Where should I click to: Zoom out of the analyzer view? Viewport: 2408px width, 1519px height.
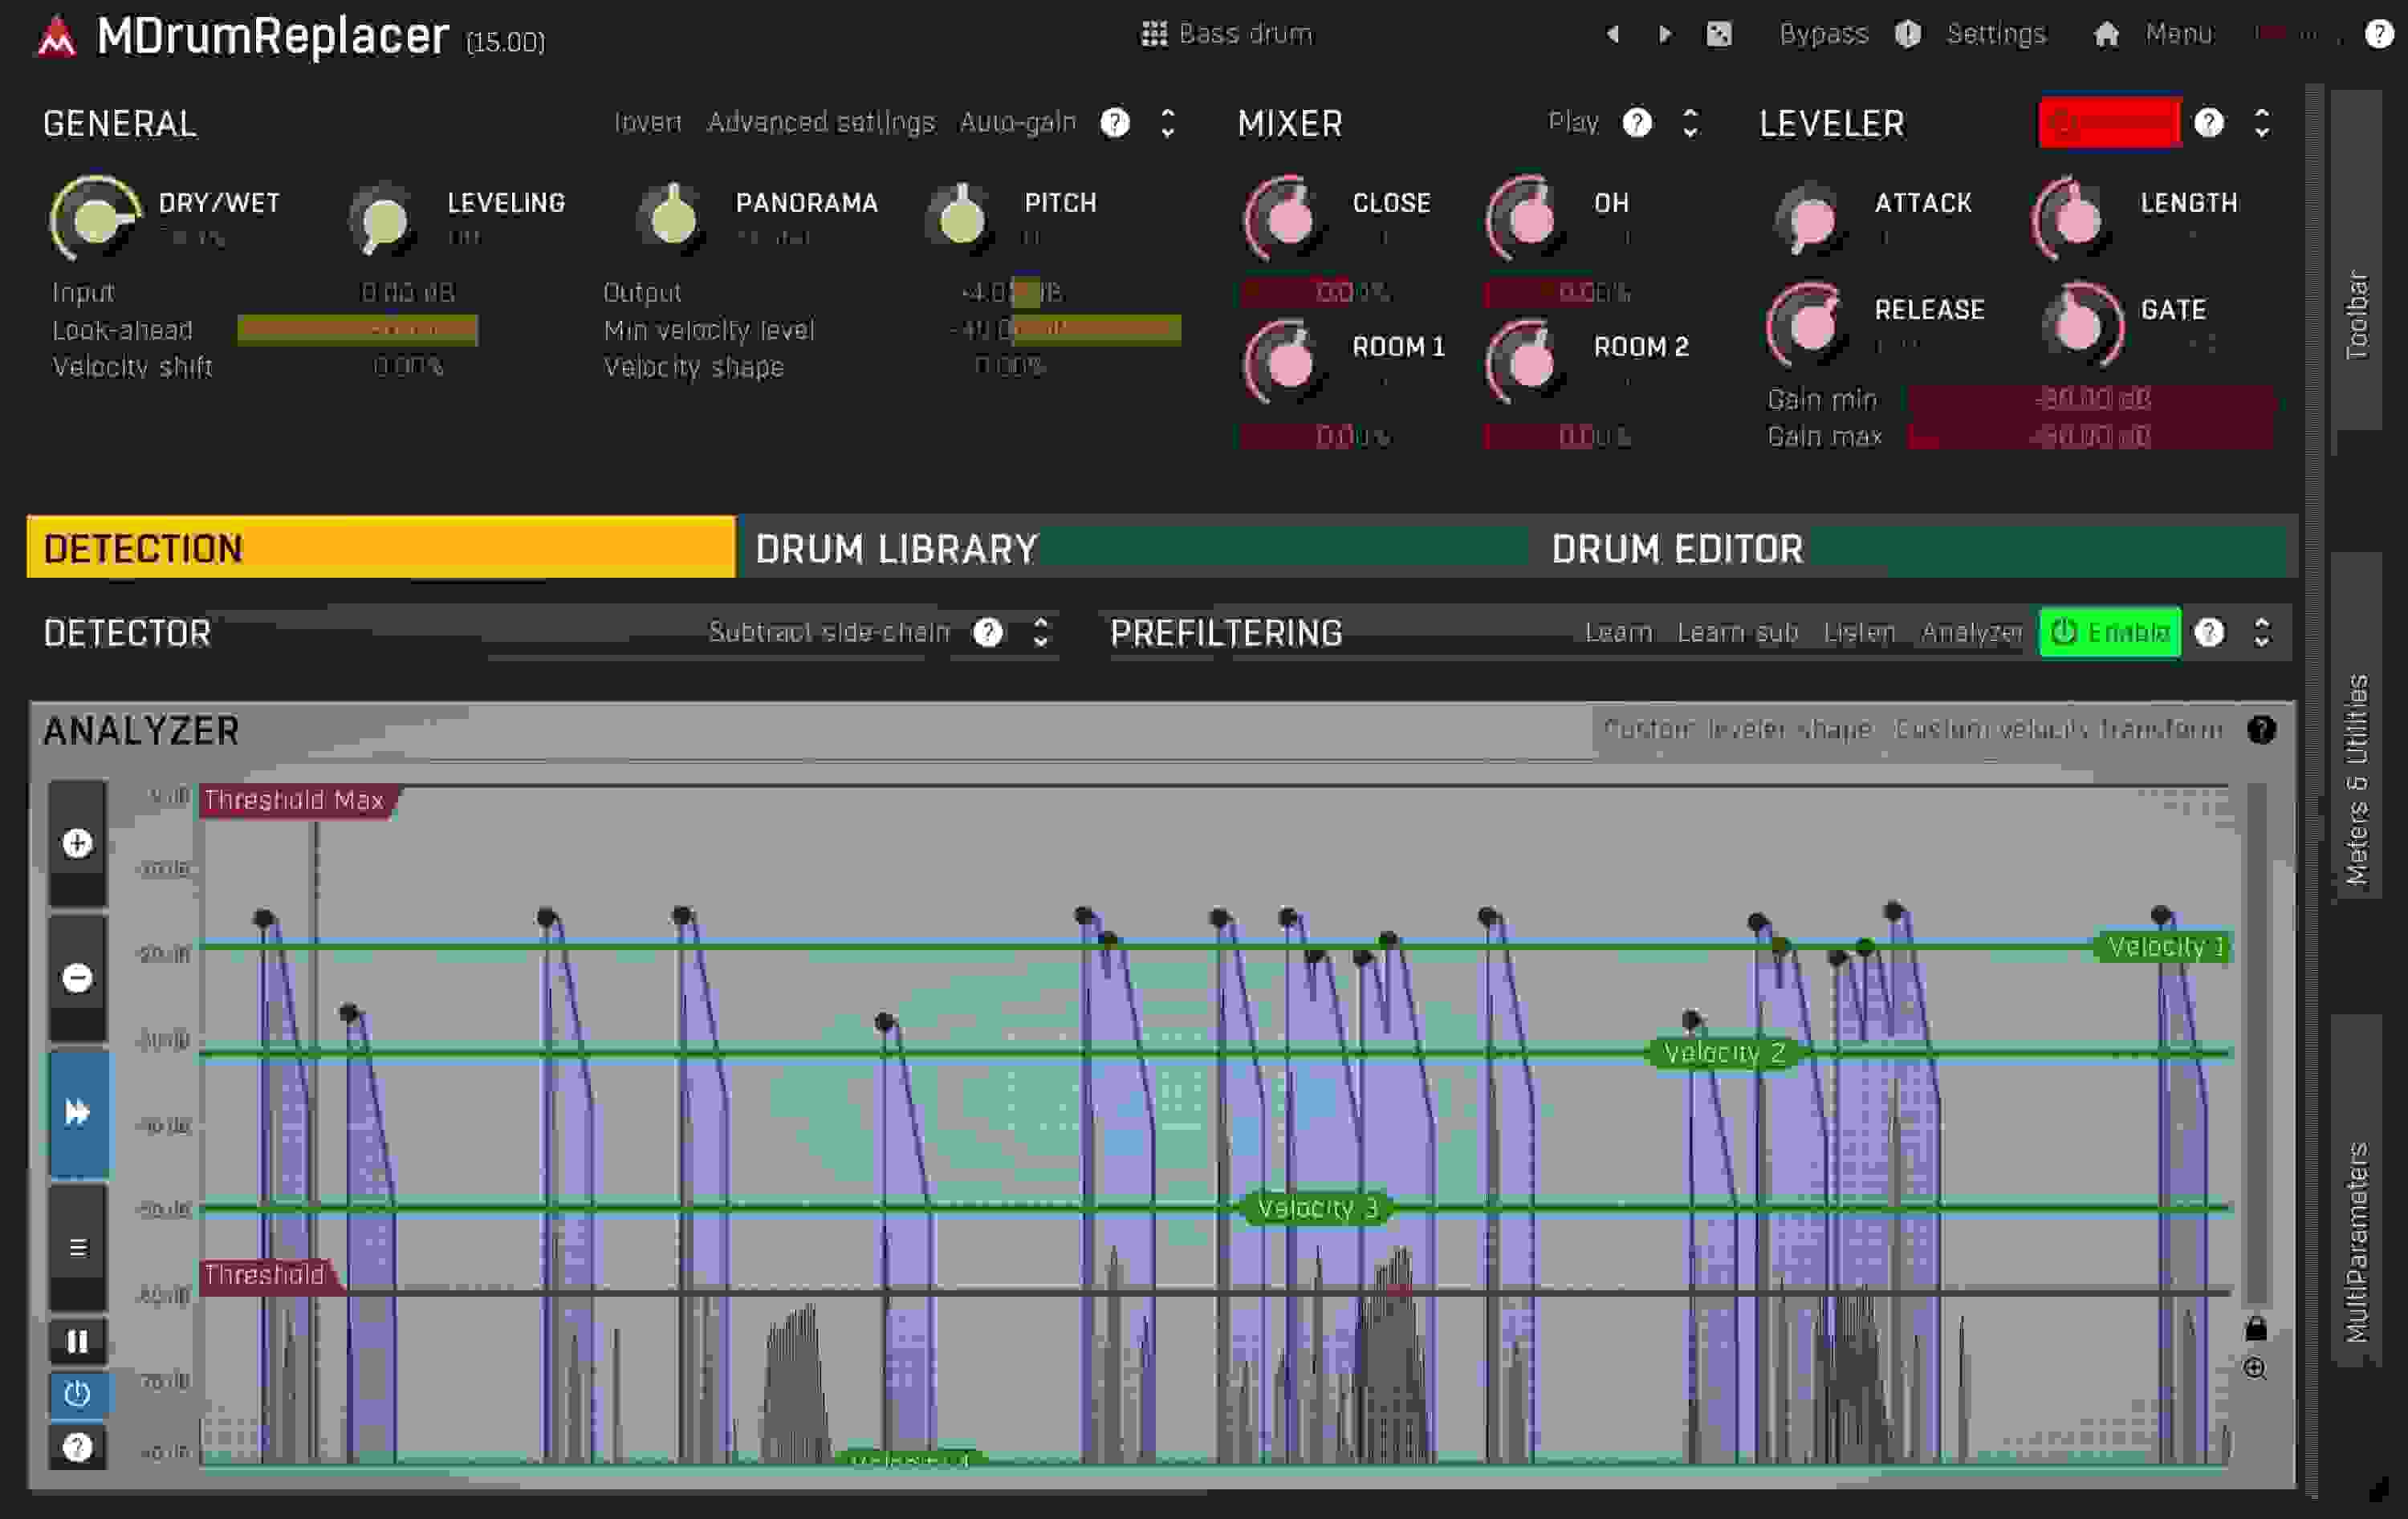coord(78,975)
